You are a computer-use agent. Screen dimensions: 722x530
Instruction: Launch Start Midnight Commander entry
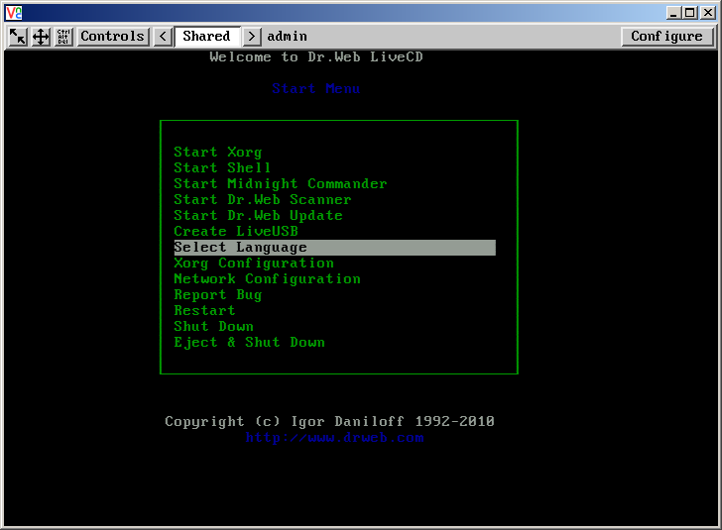(281, 183)
